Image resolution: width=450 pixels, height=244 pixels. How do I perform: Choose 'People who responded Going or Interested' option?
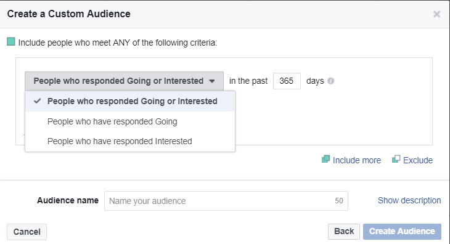coord(129,101)
